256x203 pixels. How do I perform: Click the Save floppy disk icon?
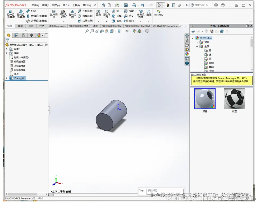(x=126, y=5)
